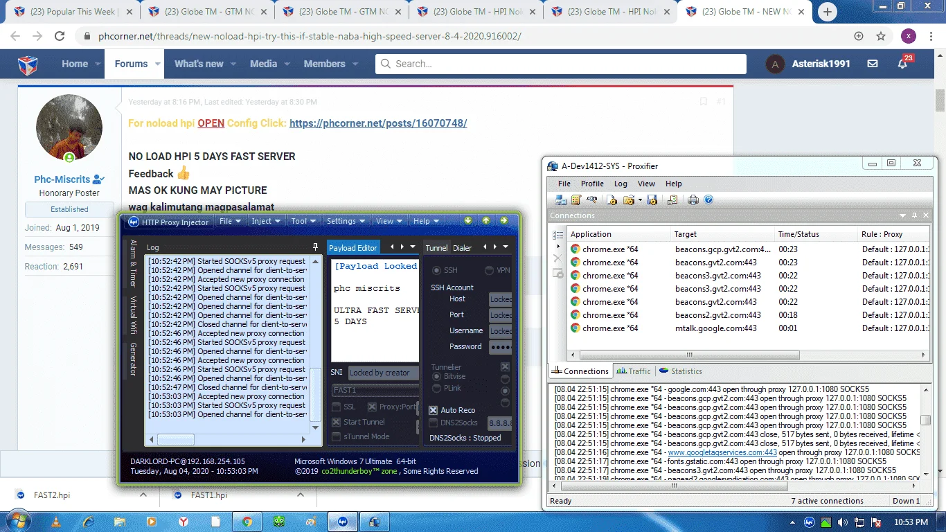Open Proxifier Profile menu
This screenshot has height=532, width=946.
click(x=592, y=184)
